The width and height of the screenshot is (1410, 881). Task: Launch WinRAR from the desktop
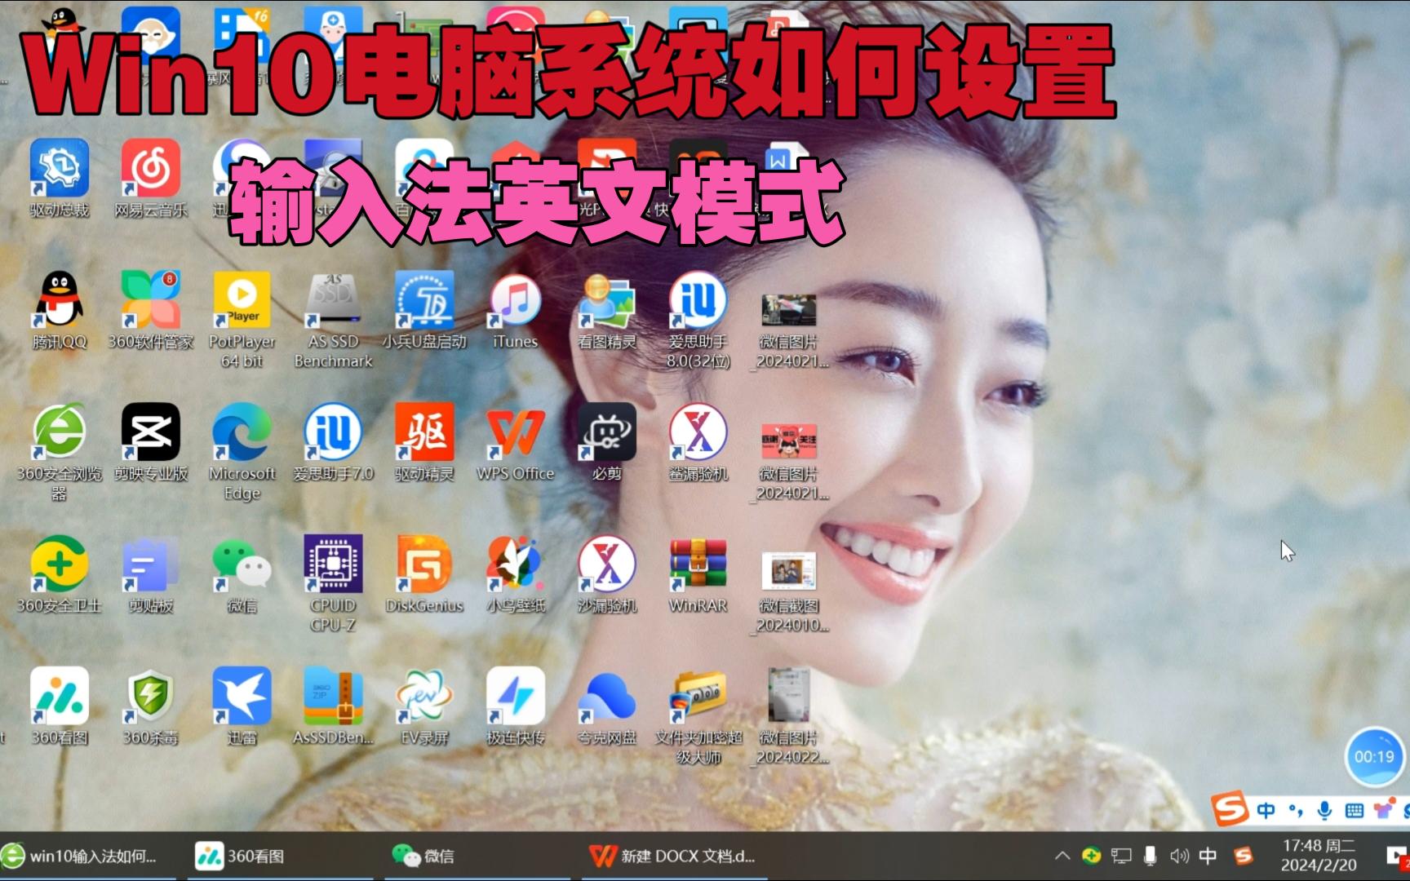698,575
